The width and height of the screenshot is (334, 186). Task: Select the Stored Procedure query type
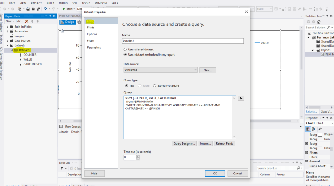click(x=155, y=85)
